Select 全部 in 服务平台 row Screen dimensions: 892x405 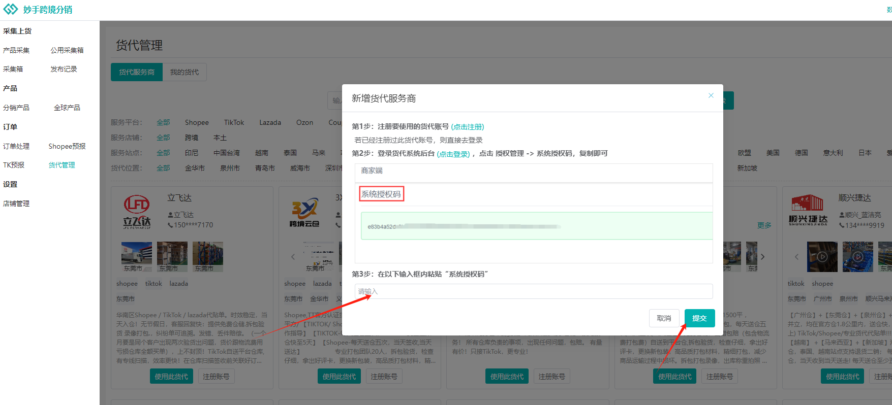coord(163,122)
